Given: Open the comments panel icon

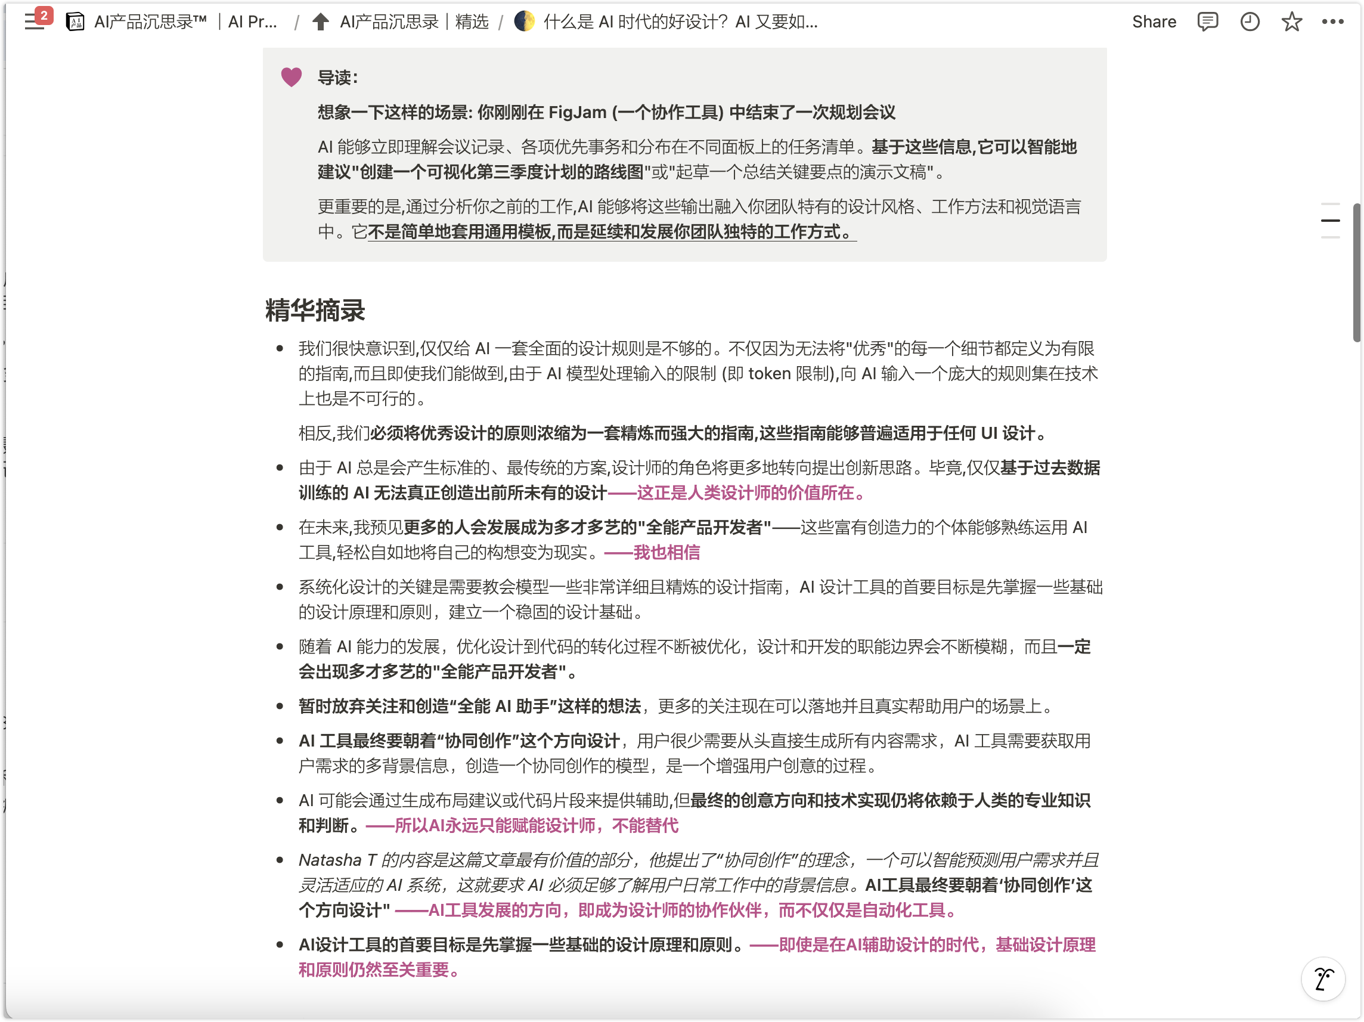Looking at the screenshot, I should pos(1207,22).
